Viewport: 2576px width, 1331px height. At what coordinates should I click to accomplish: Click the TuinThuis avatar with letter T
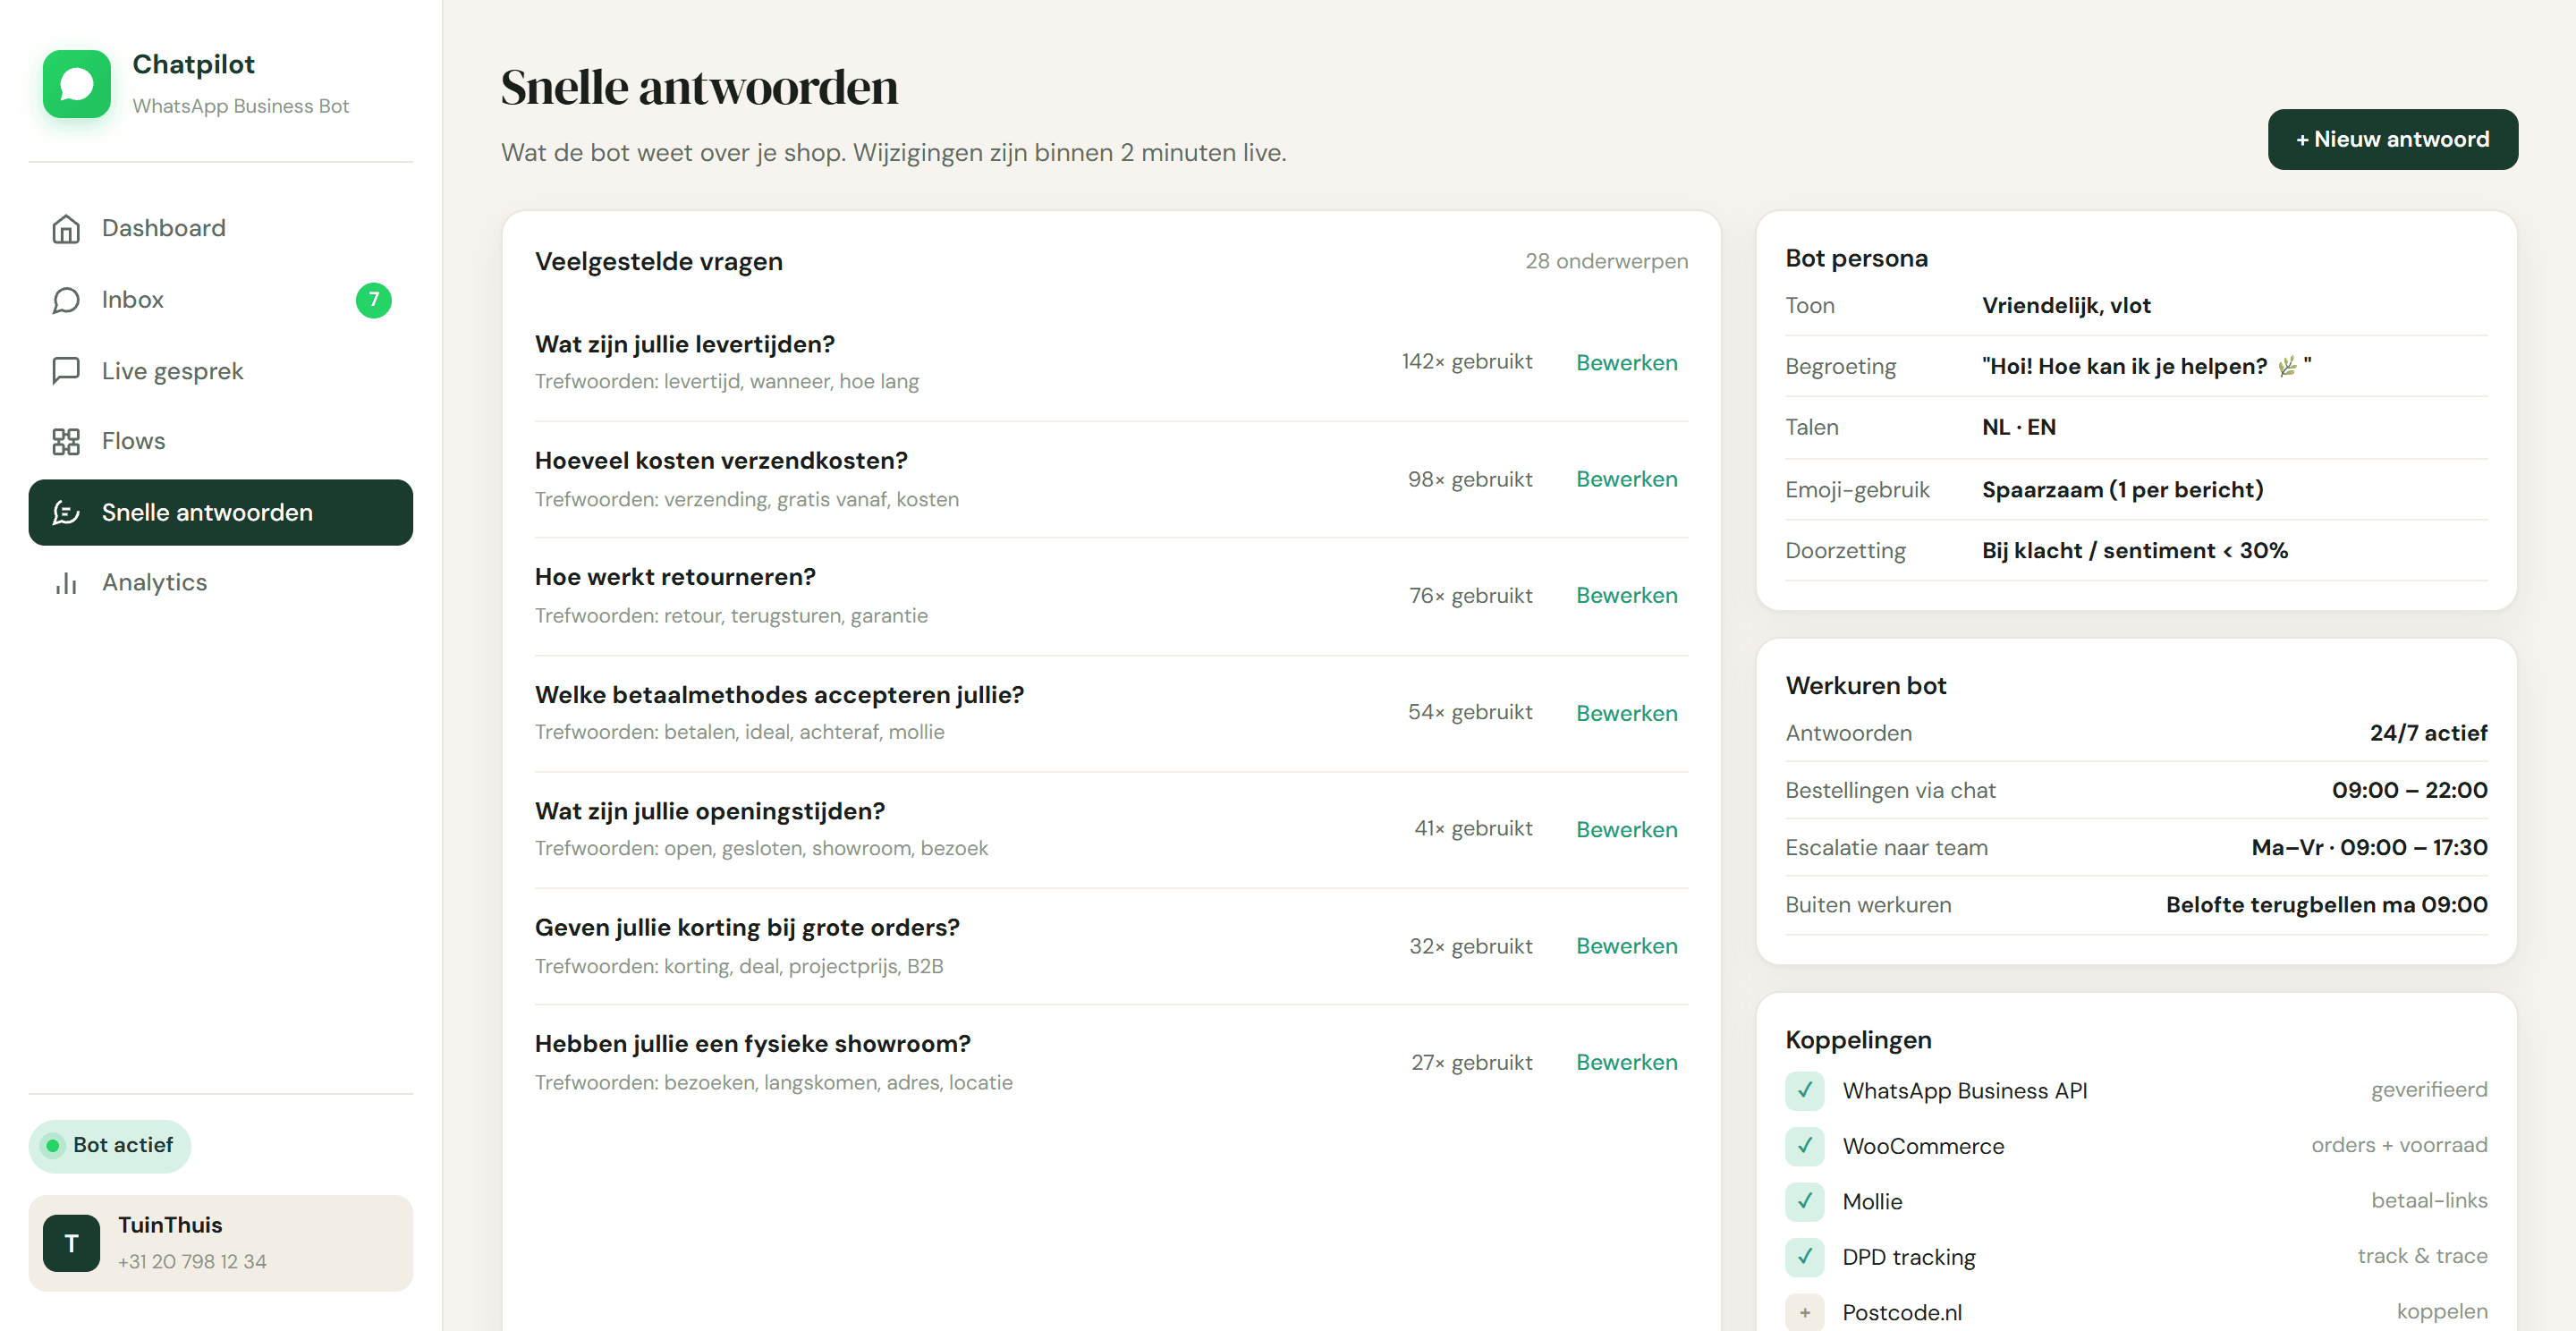pos(72,1243)
